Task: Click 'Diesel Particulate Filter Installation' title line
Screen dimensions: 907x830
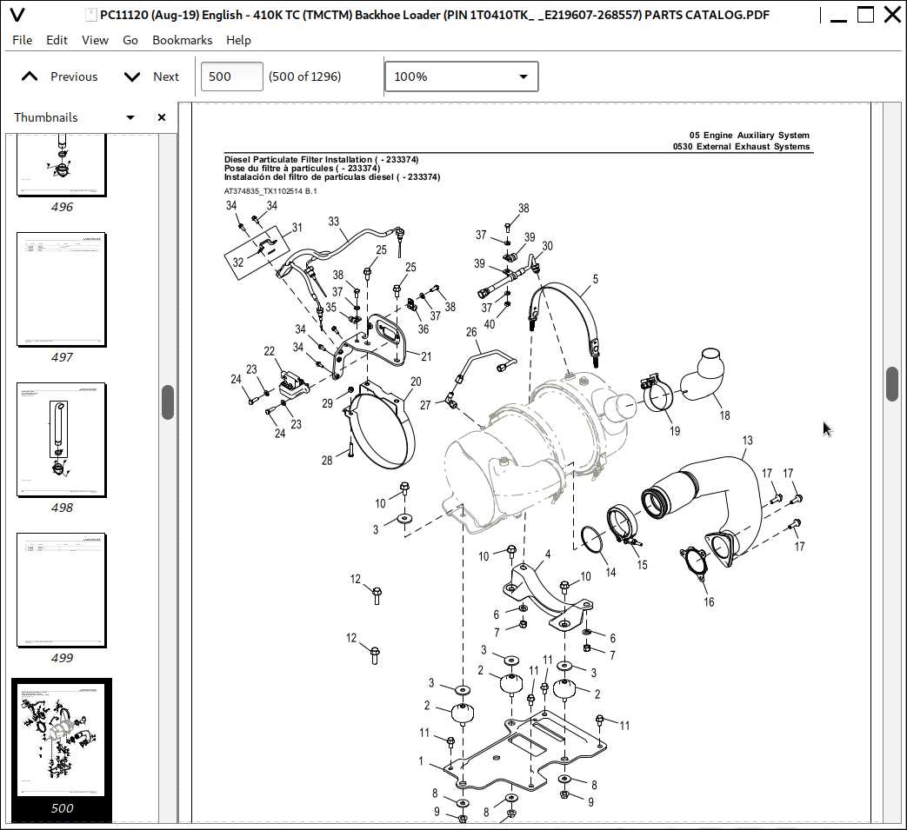Action: (321, 160)
